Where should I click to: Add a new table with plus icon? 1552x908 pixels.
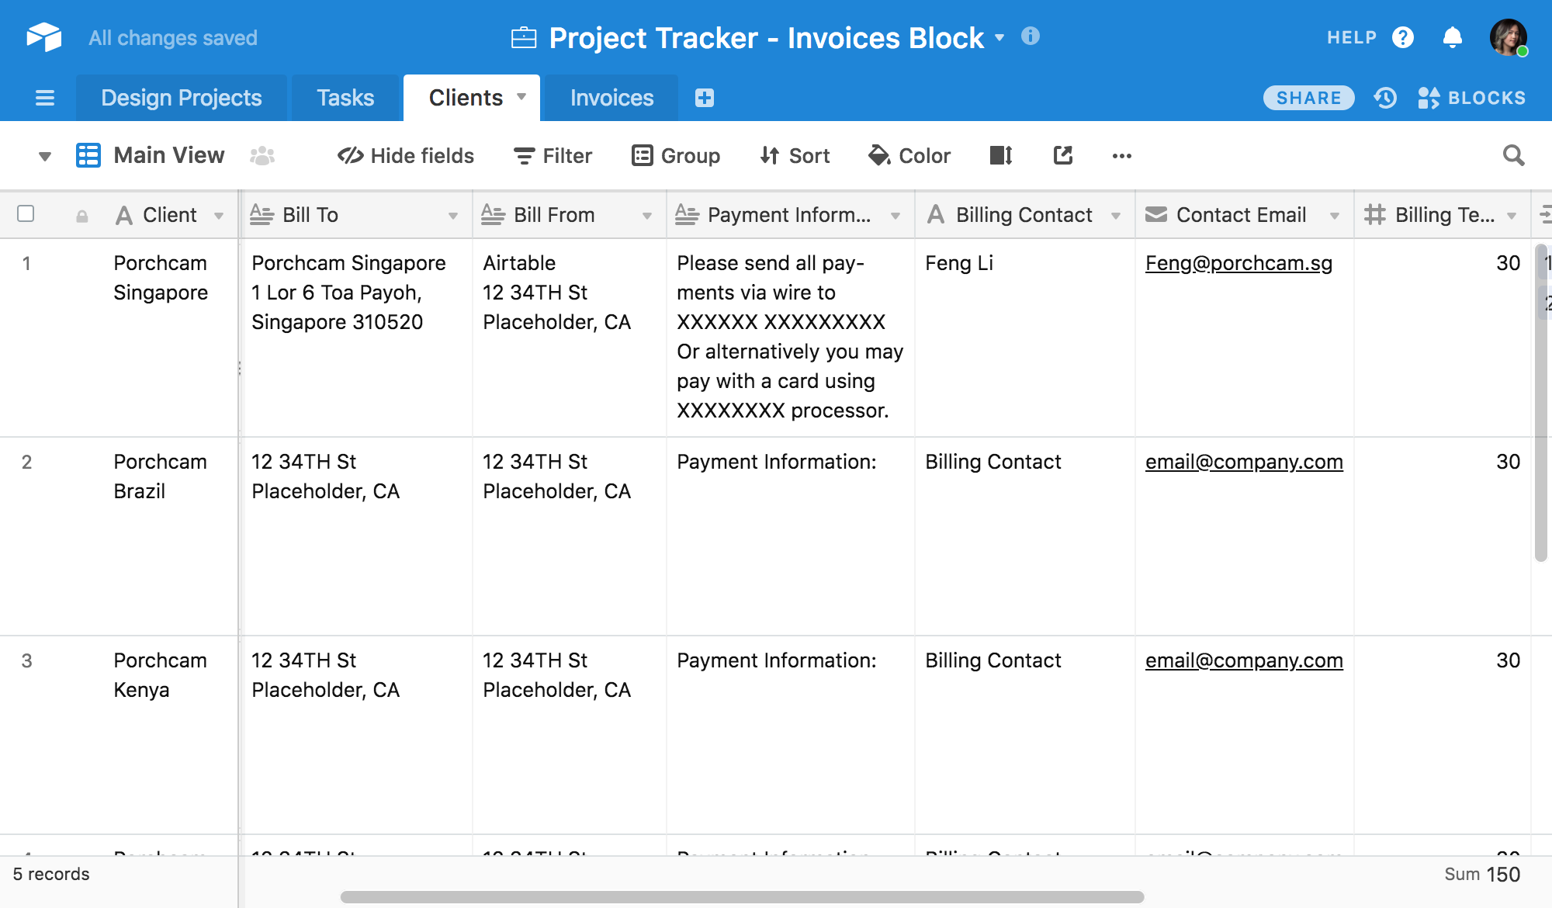tap(704, 98)
